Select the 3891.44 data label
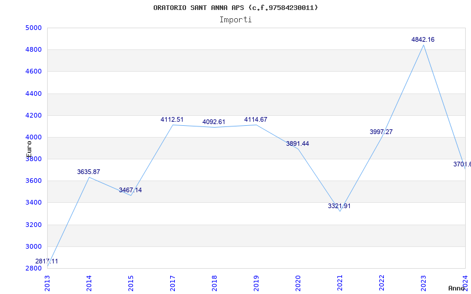 pyautogui.click(x=297, y=143)
